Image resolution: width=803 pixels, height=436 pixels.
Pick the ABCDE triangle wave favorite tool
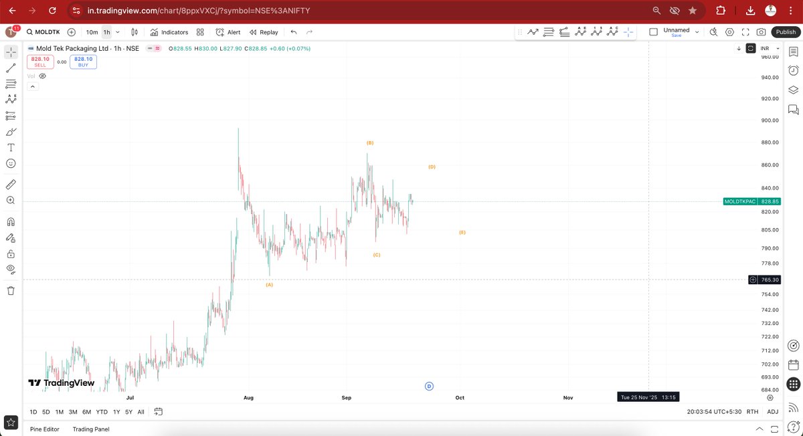(580, 31)
